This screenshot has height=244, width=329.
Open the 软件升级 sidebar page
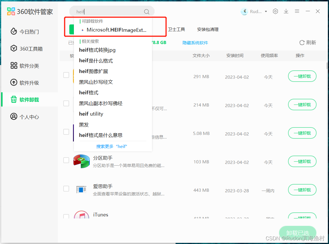click(x=30, y=83)
